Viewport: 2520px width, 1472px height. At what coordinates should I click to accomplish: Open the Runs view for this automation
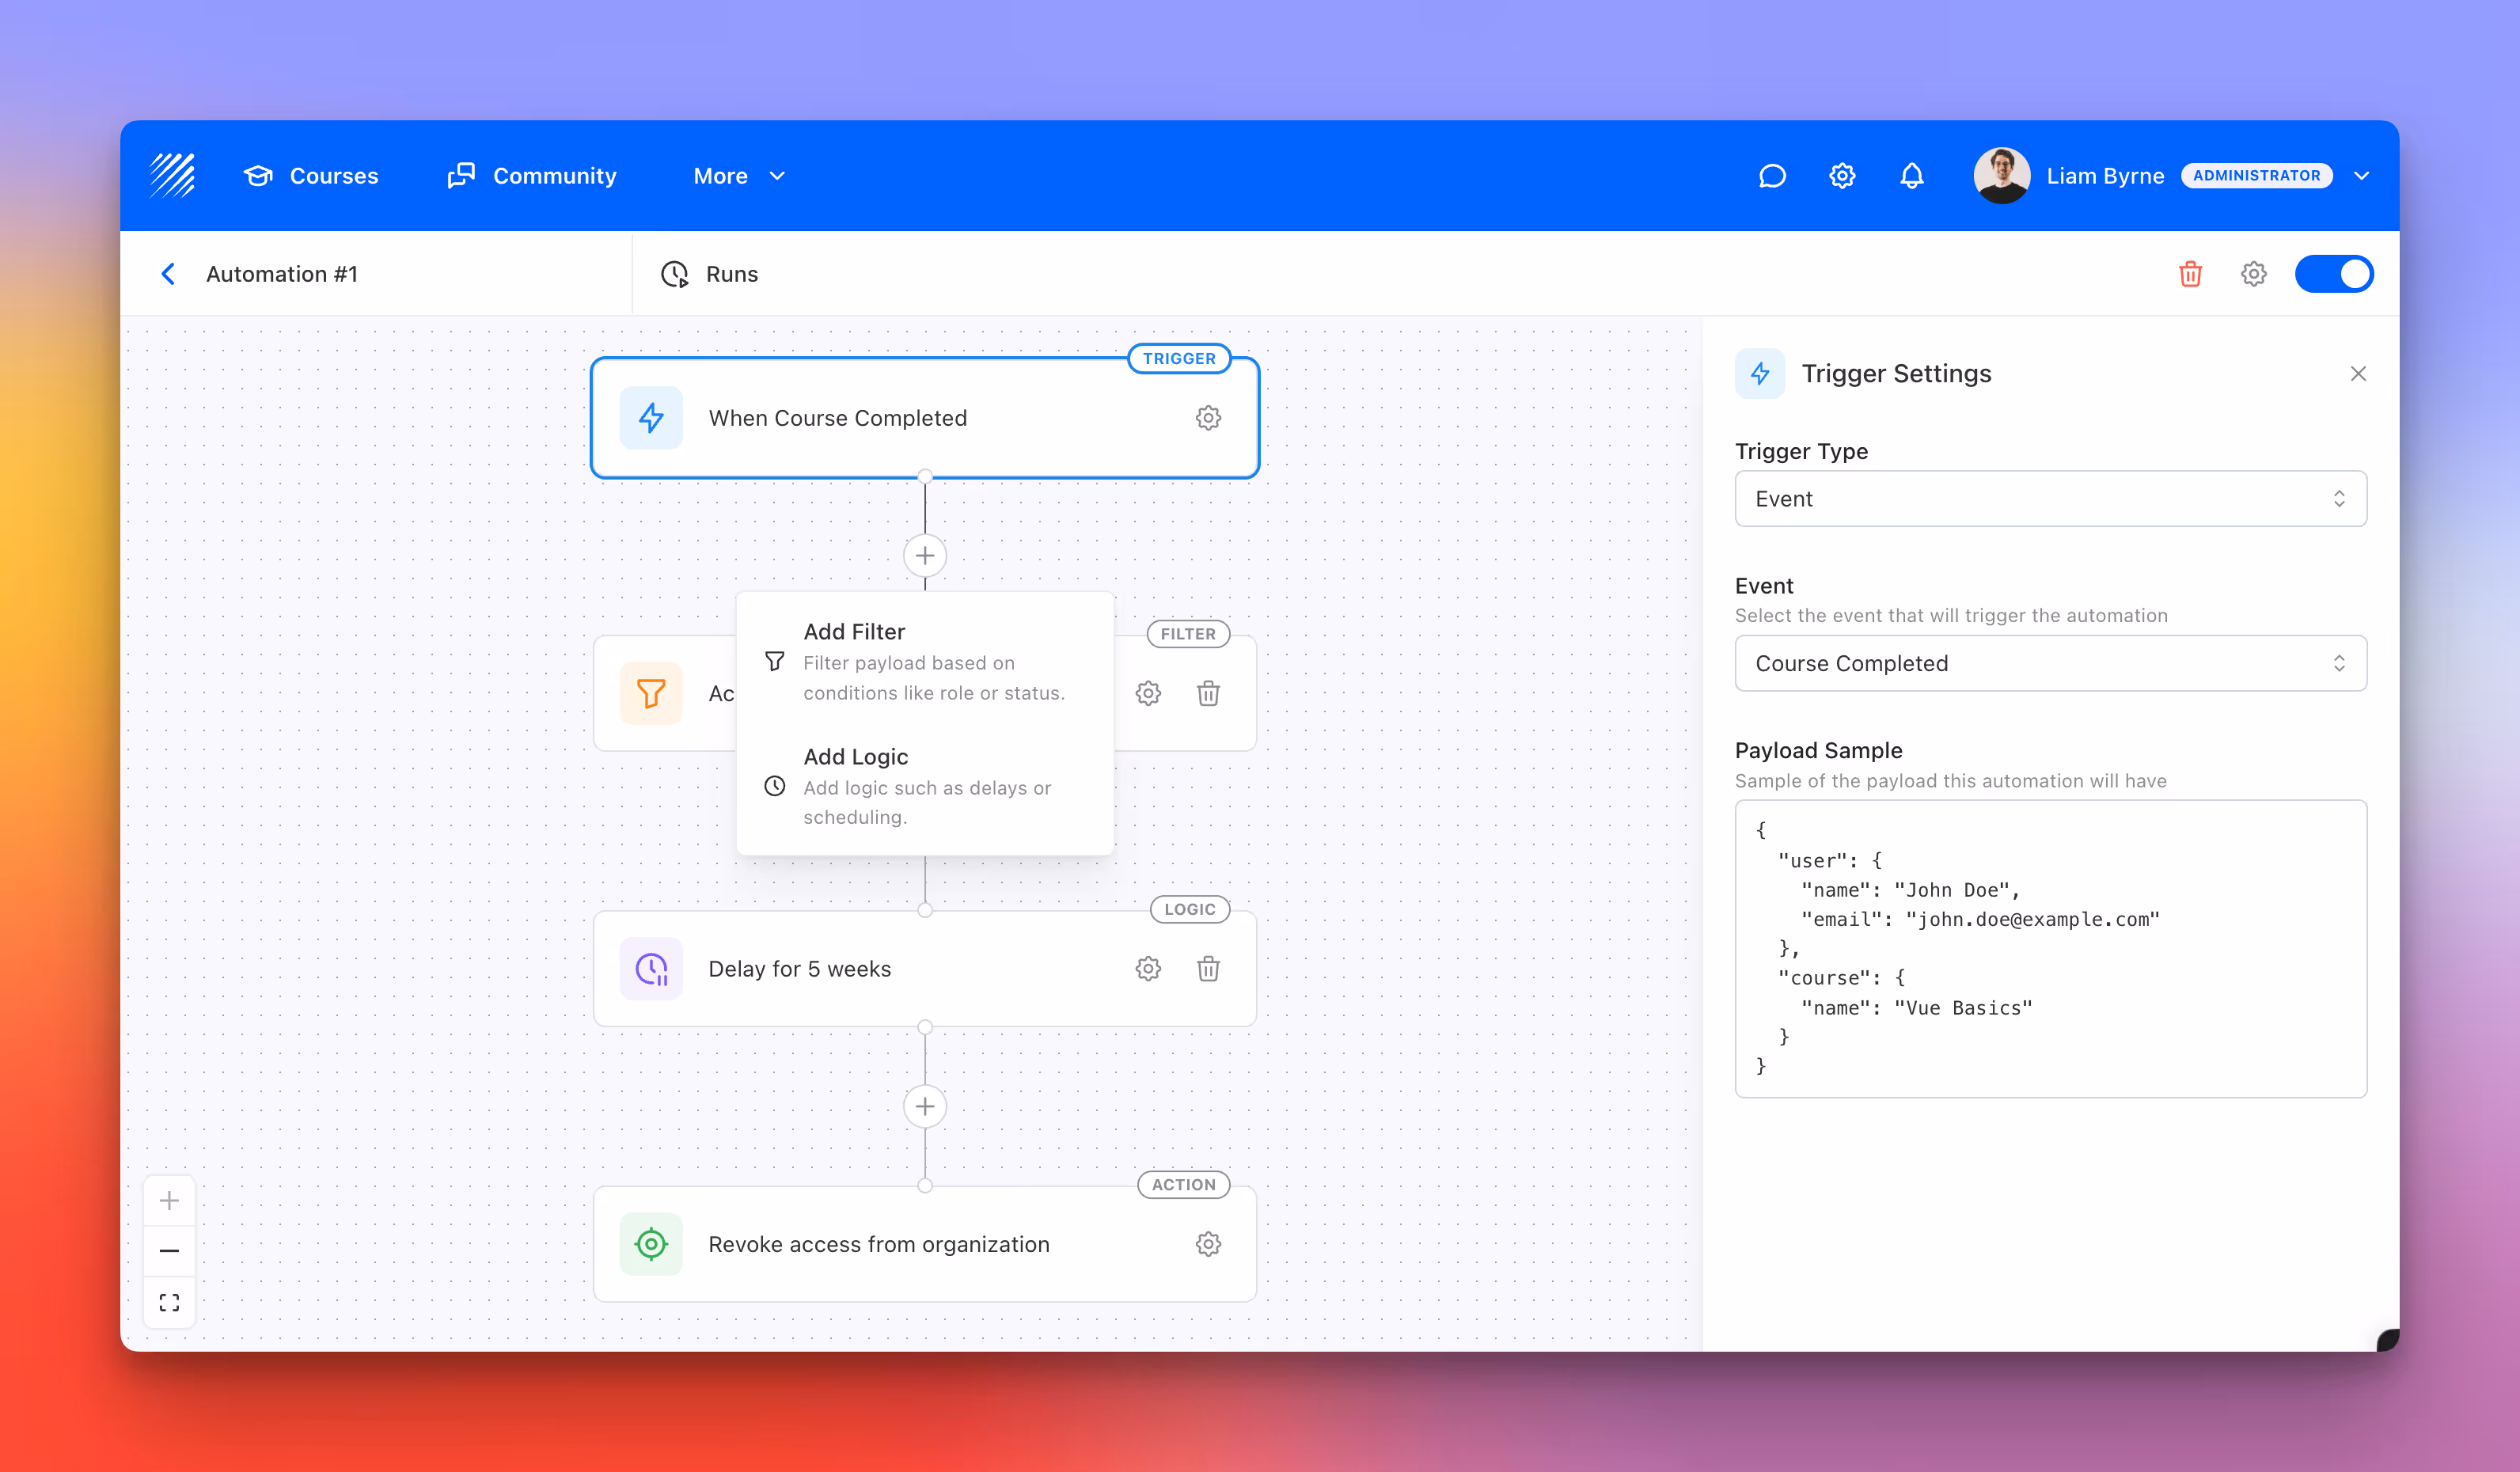[x=710, y=273]
